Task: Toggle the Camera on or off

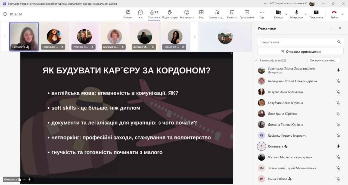Action: (x=278, y=12)
